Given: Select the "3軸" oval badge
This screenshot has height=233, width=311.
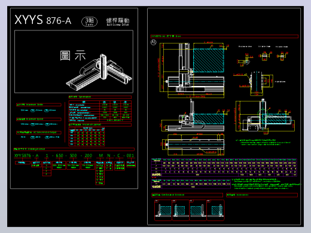Looking at the screenshot, I should pyautogui.click(x=89, y=22).
